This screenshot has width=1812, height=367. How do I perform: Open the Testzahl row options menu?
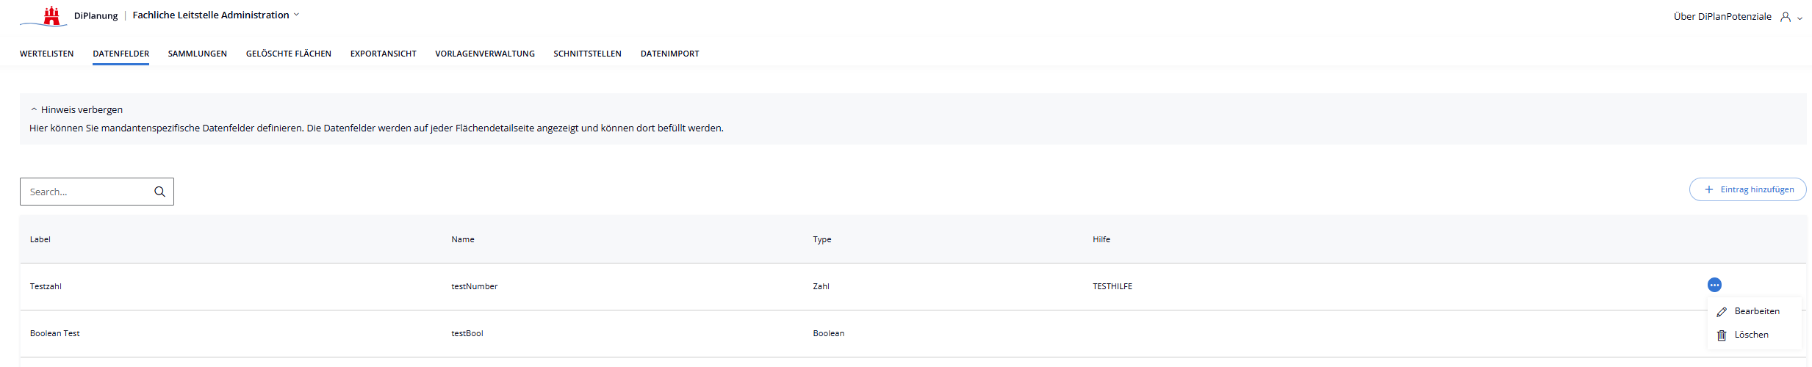point(1714,285)
